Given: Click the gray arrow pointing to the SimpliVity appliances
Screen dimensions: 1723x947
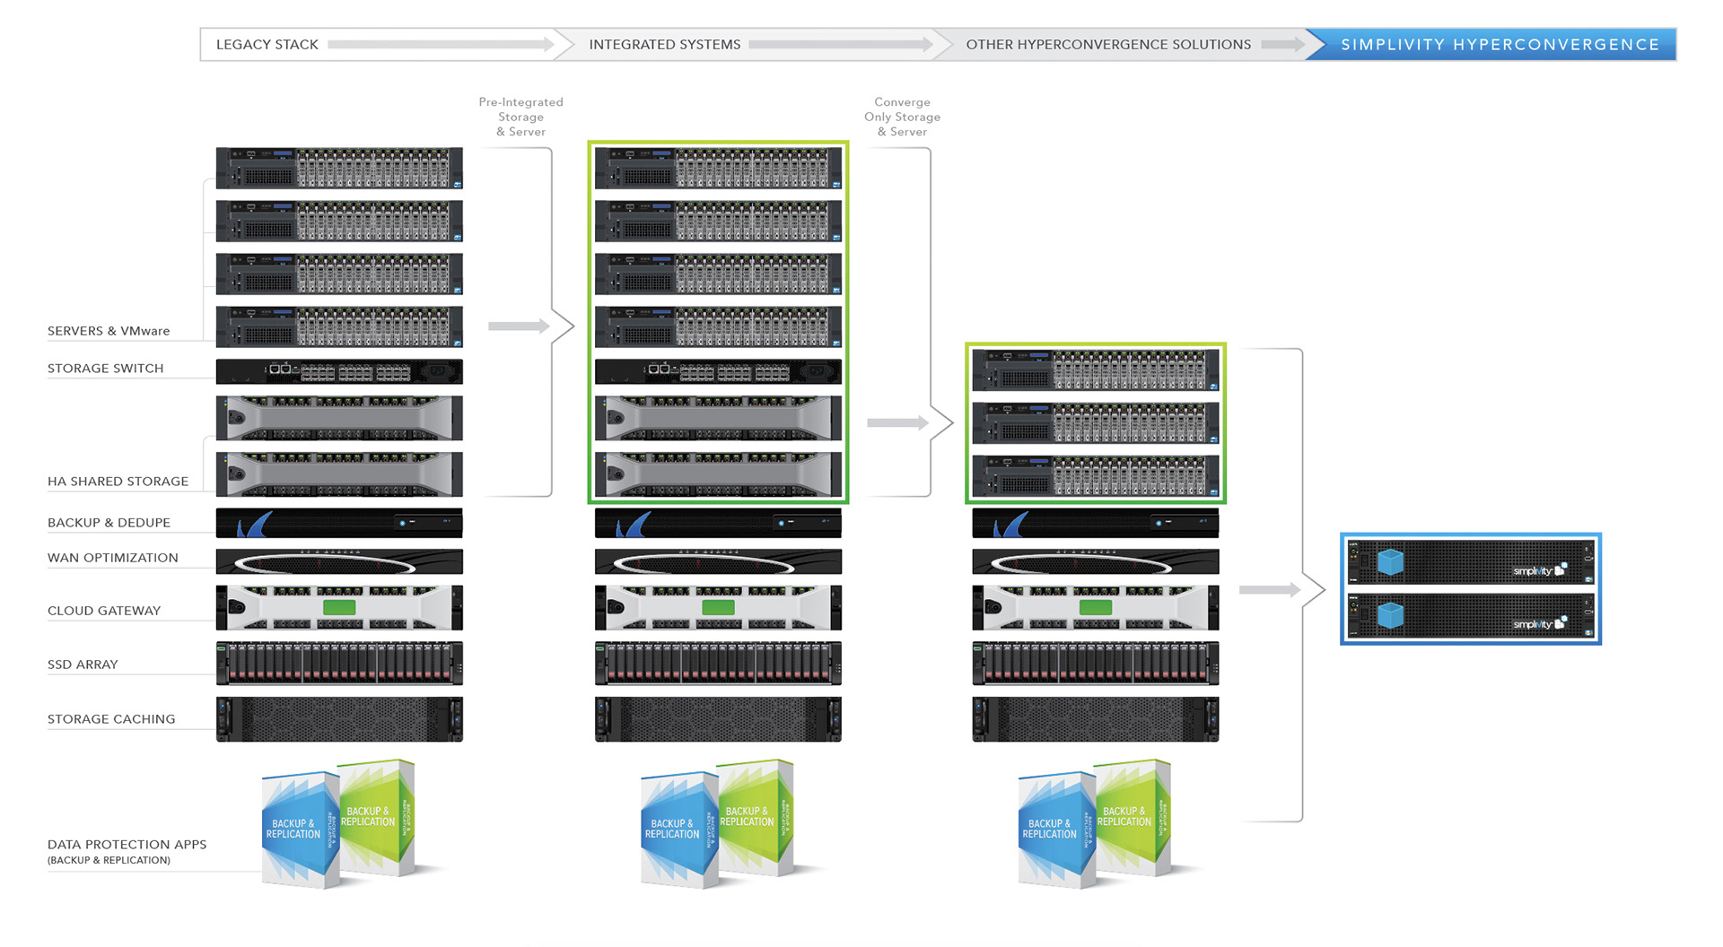Looking at the screenshot, I should 1269,590.
